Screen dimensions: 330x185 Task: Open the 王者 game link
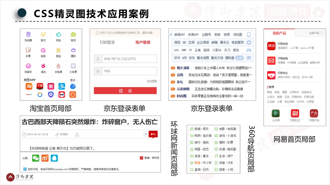(x=197, y=50)
